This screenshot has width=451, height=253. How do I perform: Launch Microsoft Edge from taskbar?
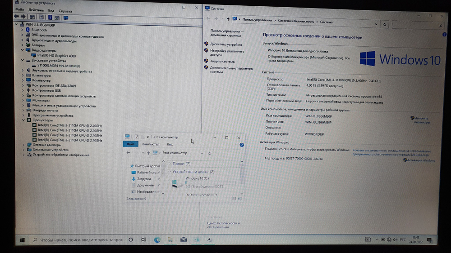(x=157, y=240)
